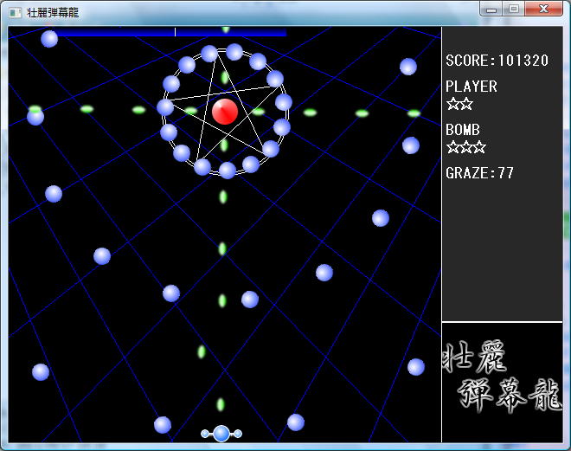Image resolution: width=571 pixels, height=451 pixels.
Task: Click the first star under BOMB
Action: click(452, 147)
